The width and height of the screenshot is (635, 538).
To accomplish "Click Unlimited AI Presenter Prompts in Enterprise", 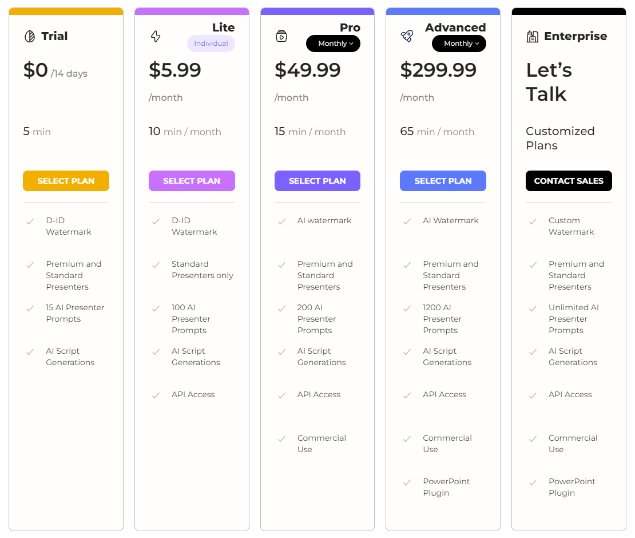I will click(x=573, y=319).
